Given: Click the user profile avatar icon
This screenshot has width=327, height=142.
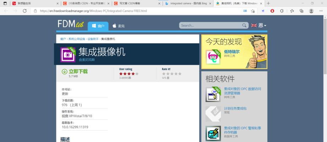Looking at the screenshot, I should coord(311,11).
